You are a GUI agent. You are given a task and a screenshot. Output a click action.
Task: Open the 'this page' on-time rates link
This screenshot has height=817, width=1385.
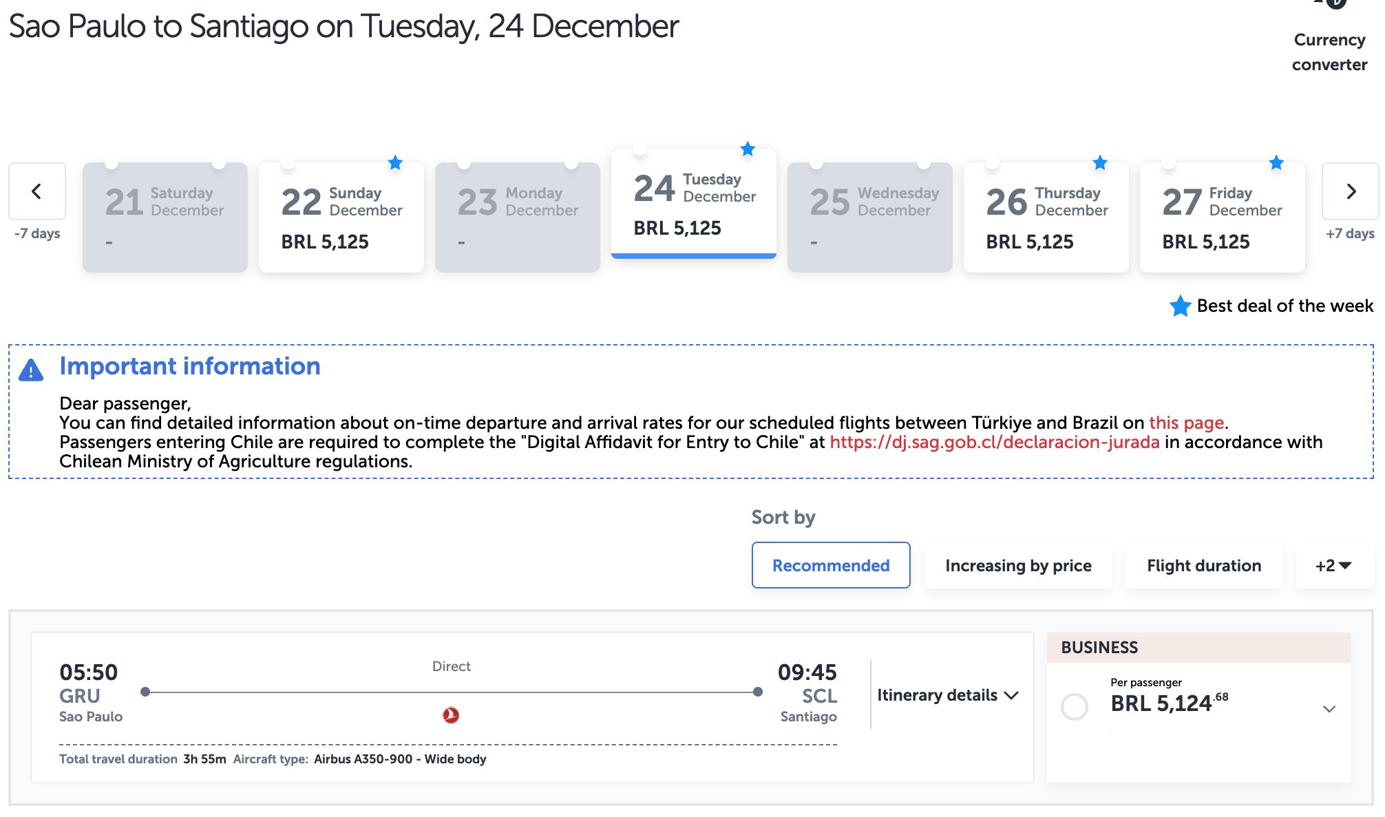pos(1186,423)
